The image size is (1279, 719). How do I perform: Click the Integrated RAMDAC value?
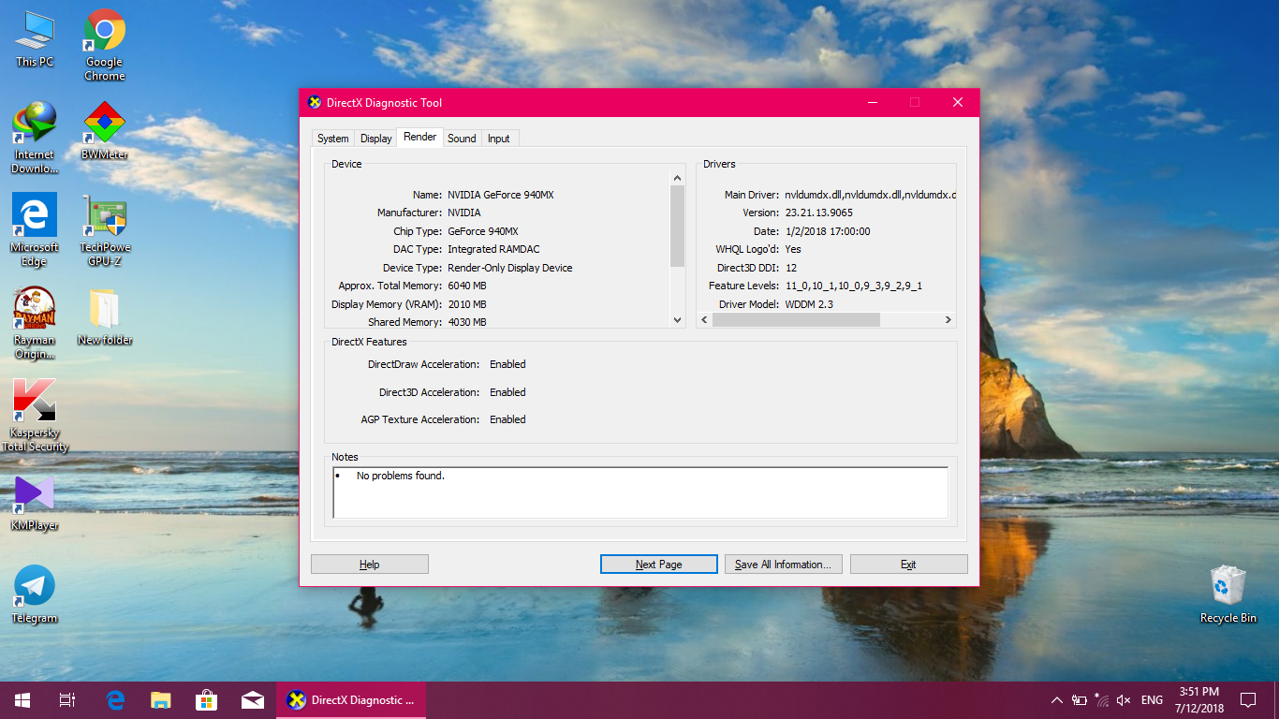click(495, 249)
